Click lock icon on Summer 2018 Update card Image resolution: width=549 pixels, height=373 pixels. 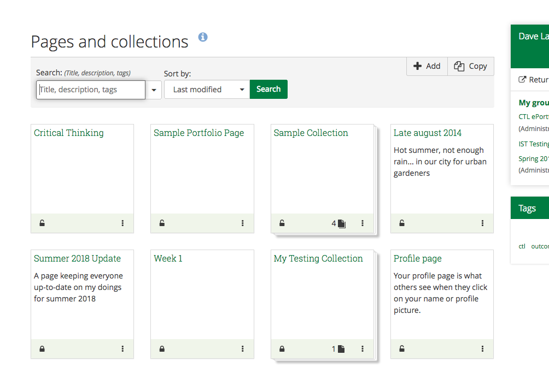click(42, 349)
